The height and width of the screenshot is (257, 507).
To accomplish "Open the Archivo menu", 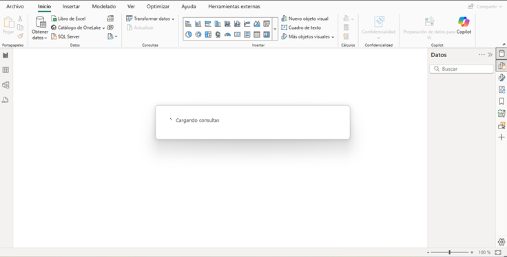I will (15, 6).
